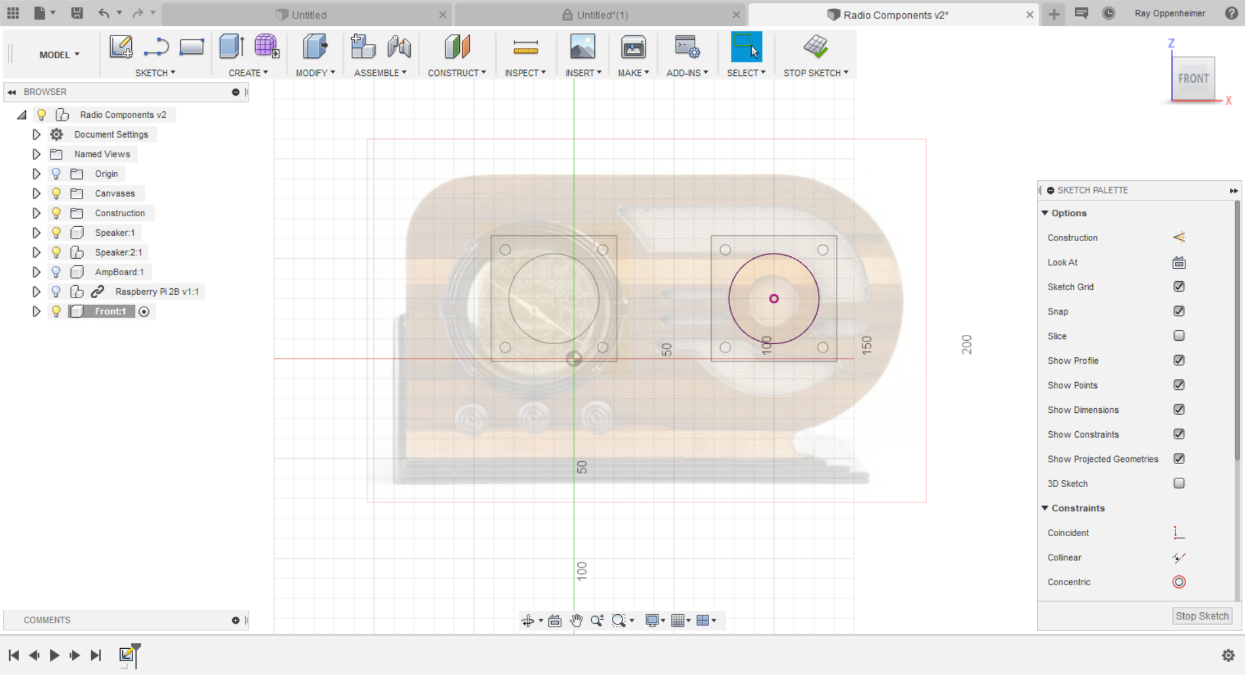
Task: Toggle the Show Constraints checkbox
Action: point(1179,434)
